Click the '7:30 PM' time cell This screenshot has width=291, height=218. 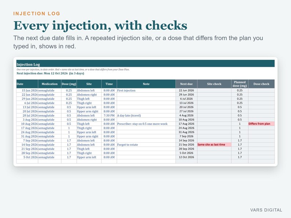pos(109,115)
